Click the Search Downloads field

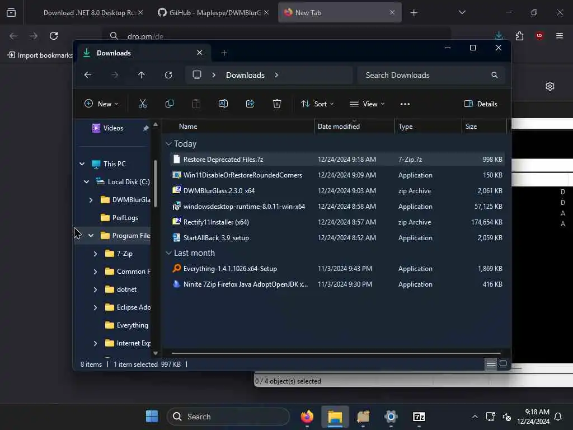pyautogui.click(x=431, y=75)
